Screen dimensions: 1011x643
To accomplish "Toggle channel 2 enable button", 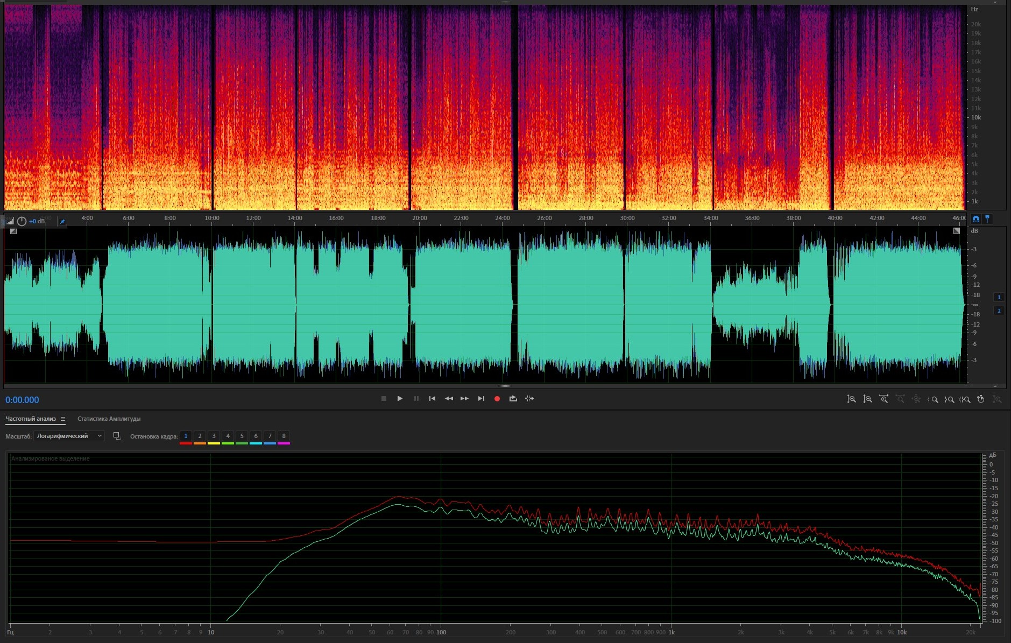I will 999,310.
